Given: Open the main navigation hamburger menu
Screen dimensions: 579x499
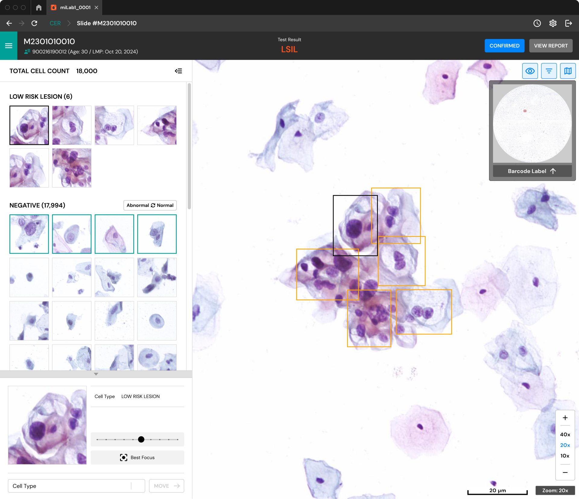Looking at the screenshot, I should (9, 46).
